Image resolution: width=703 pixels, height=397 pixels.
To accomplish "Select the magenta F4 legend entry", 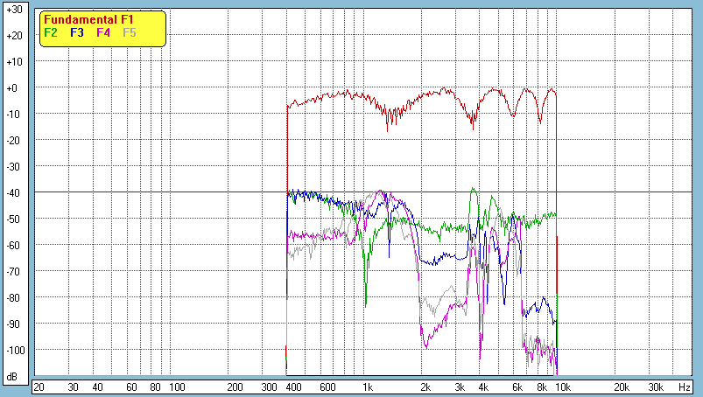I will tap(103, 32).
